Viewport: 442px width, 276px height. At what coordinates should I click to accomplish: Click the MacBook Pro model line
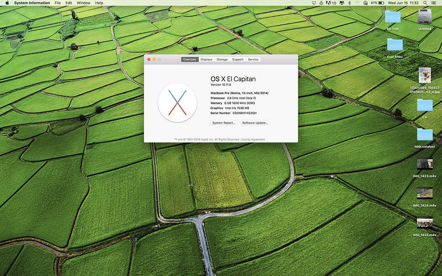tap(239, 93)
